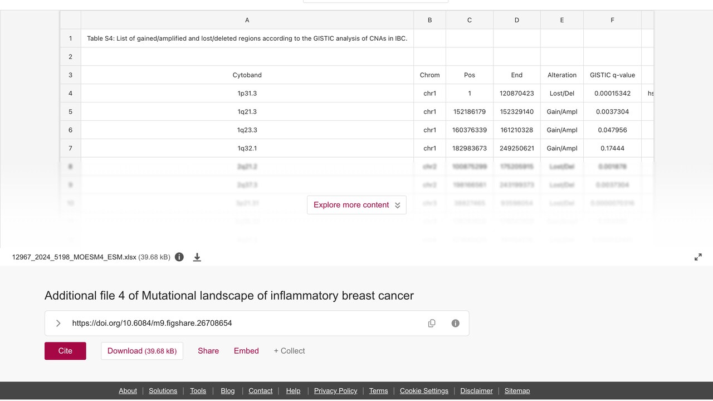Image resolution: width=713 pixels, height=401 pixels.
Task: Select the Cytoband header cell
Action: 247,75
